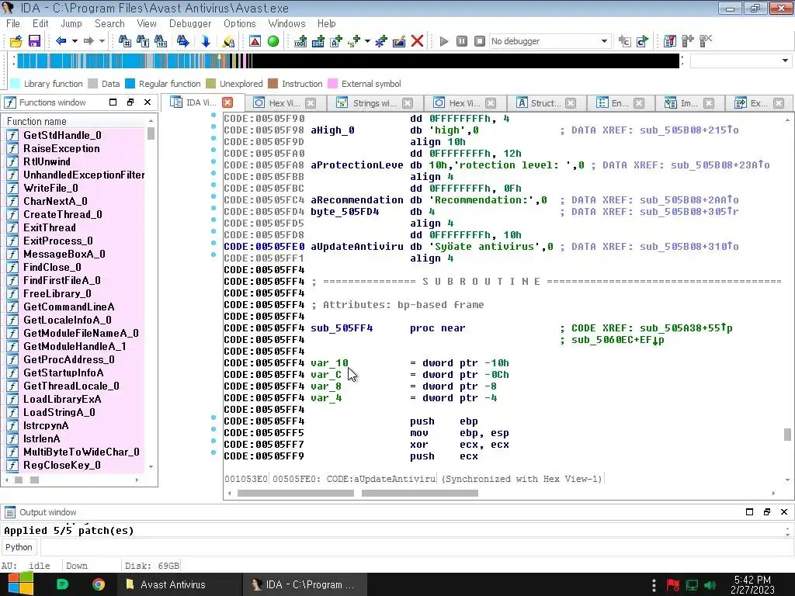Viewport: 795px width, 596px height.
Task: Click inside the colored navigation band
Action: coord(116,61)
